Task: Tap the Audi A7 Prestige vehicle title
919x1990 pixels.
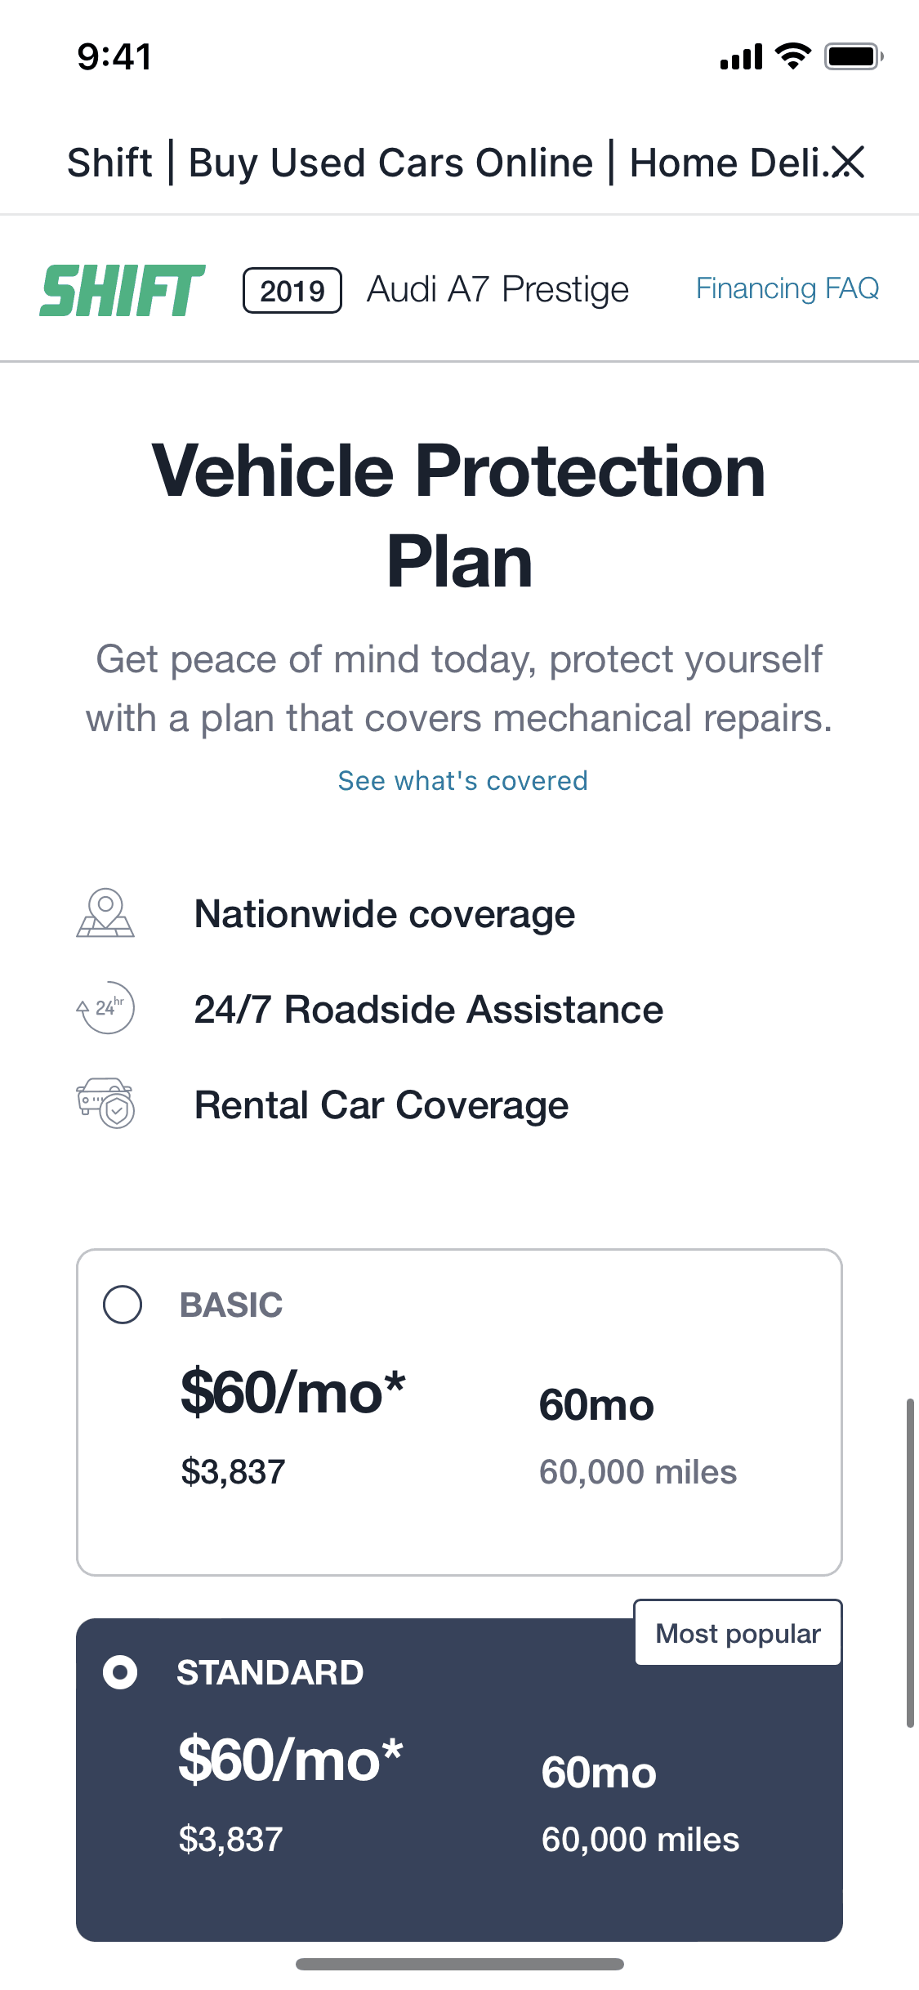Action: (x=498, y=289)
